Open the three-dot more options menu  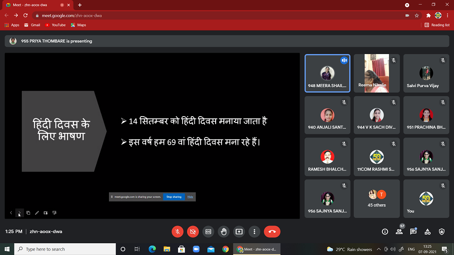[x=255, y=231]
